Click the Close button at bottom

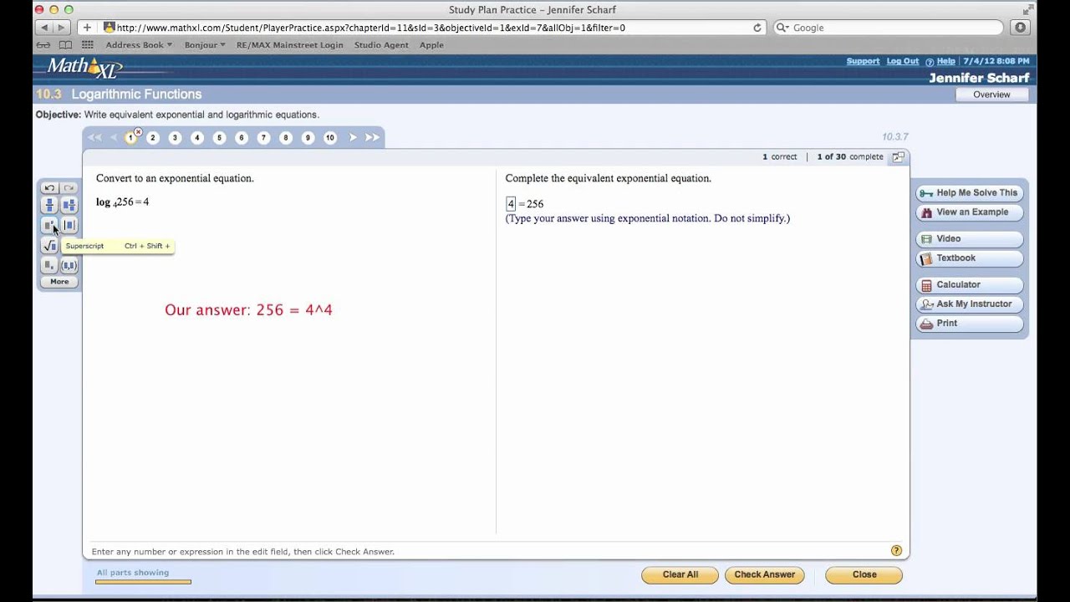click(864, 574)
